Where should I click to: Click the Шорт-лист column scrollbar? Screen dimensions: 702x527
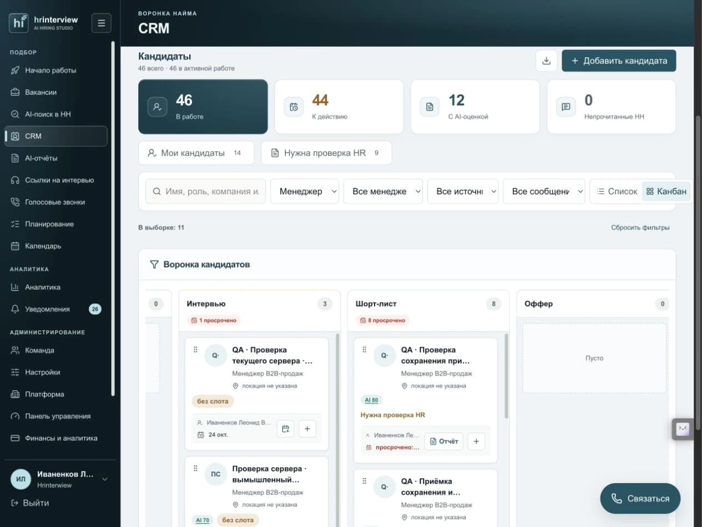[x=506, y=376]
